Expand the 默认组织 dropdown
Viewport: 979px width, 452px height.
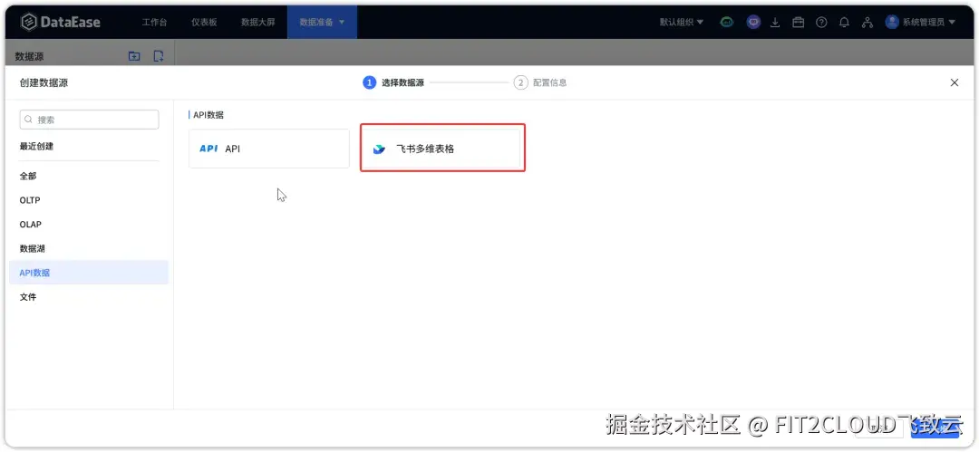coord(681,22)
